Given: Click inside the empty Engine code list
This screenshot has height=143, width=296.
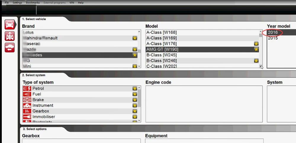Looking at the screenshot, I should point(204,104).
